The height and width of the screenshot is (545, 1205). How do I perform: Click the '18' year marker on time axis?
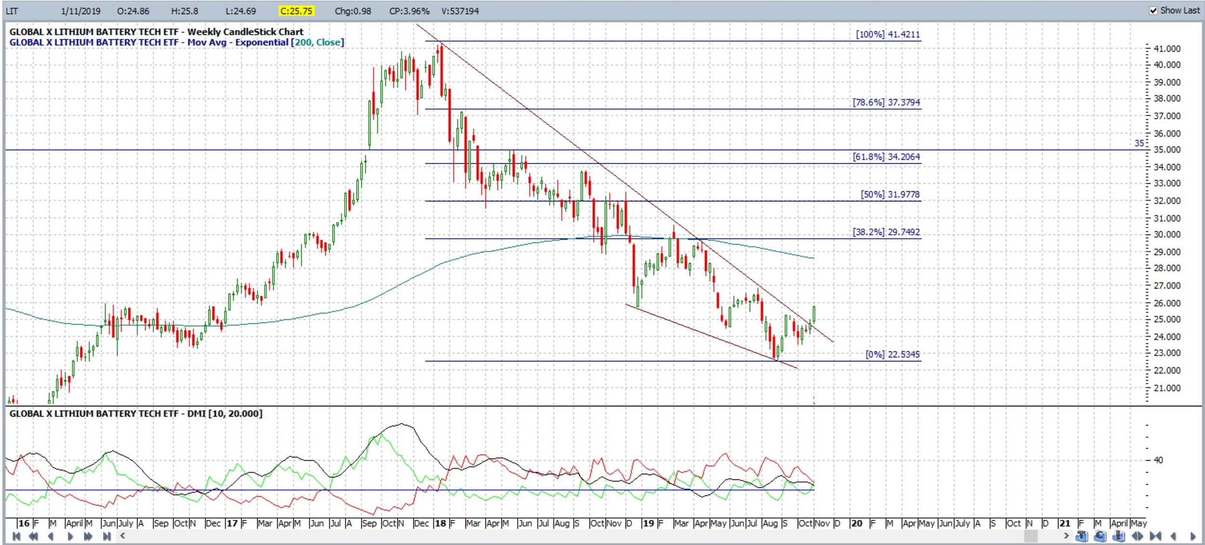pyautogui.click(x=440, y=523)
